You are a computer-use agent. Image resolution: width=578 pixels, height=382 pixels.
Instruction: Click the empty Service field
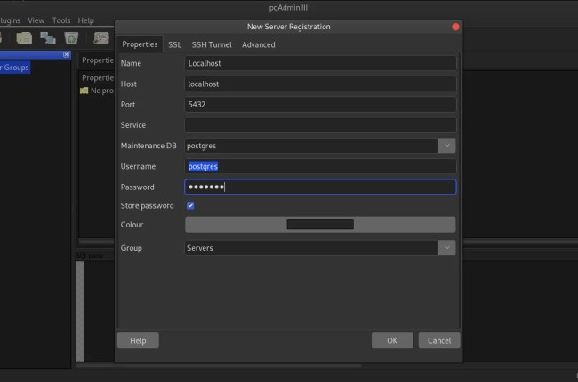point(320,125)
